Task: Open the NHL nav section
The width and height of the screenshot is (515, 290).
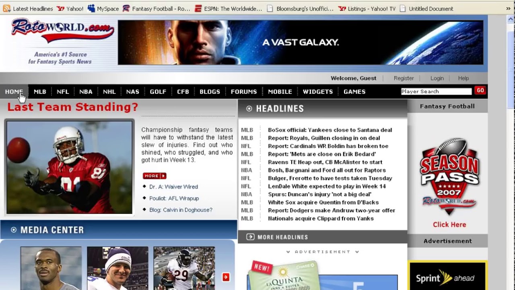Action: tap(109, 91)
